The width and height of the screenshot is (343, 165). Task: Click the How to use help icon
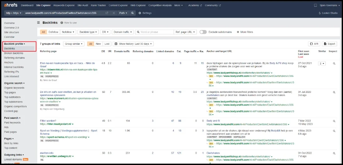click(62, 23)
